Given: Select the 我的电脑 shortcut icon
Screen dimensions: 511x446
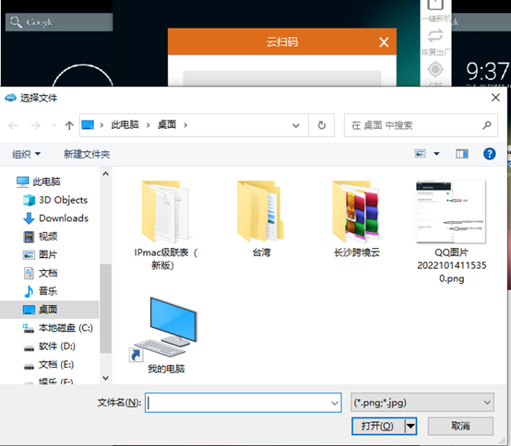Looking at the screenshot, I should coord(165,329).
